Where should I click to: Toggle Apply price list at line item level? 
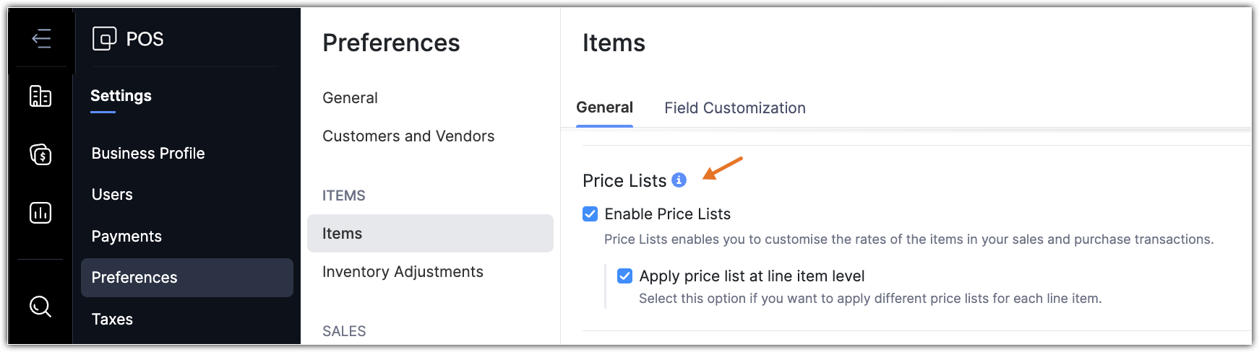625,276
